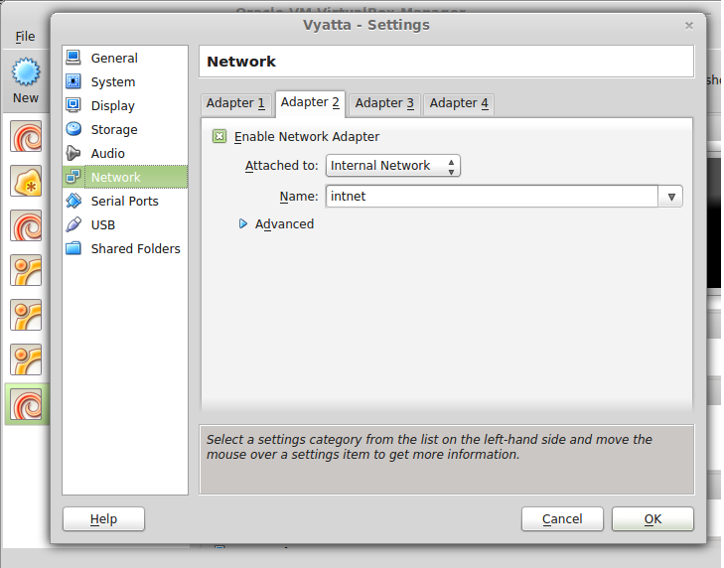The image size is (724, 568).
Task: Open Display settings category
Action: (x=125, y=105)
